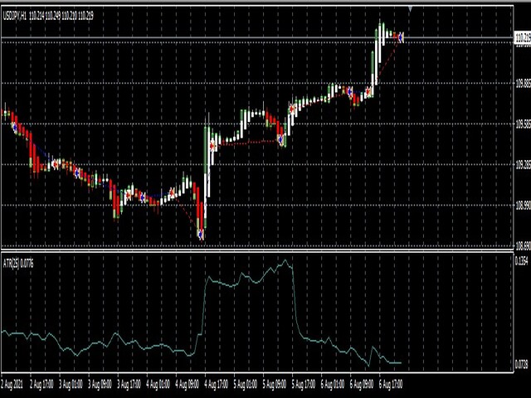Click the 109.585 price scale label

click(524, 124)
